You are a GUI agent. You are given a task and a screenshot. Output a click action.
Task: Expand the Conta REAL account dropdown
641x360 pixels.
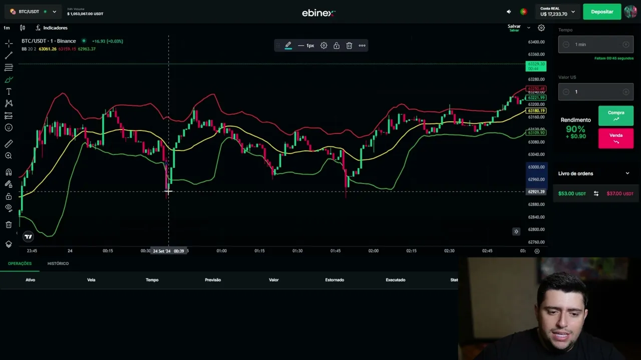(557, 11)
